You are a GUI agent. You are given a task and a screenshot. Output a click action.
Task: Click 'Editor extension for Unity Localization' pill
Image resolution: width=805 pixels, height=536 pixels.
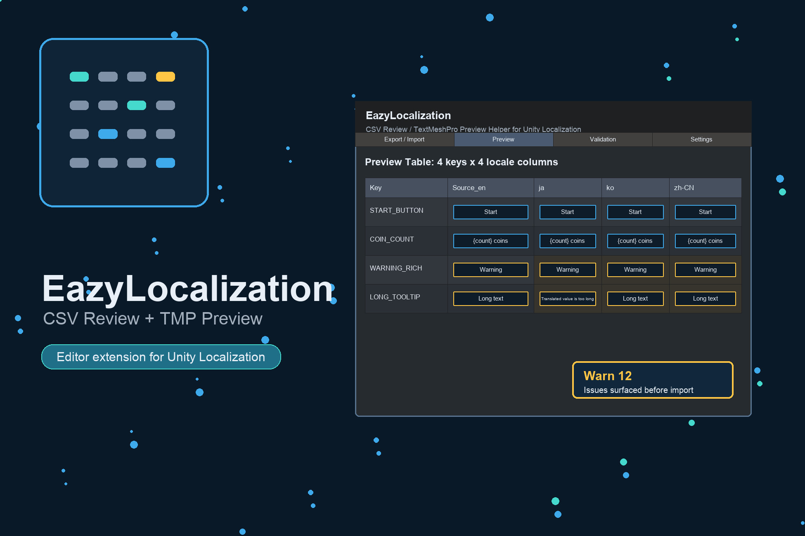tap(161, 357)
